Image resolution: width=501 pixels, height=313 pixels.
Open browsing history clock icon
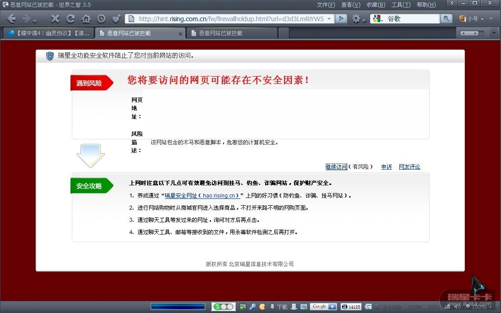101,19
